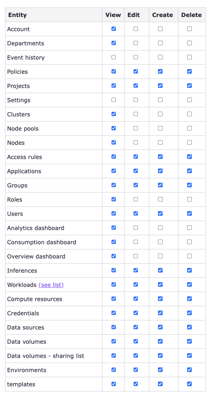Uncheck Edit permission for Credentials
Image resolution: width=210 pixels, height=395 pixels.
(x=136, y=313)
